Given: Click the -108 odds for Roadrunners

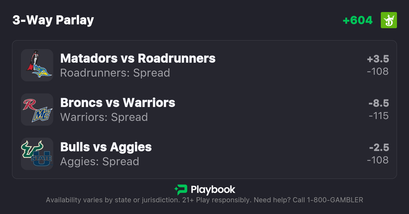Looking at the screenshot, I should [378, 72].
